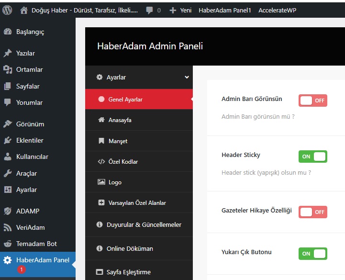Click the Ortamlar media icon
Image resolution: width=345 pixels, height=280 pixels.
point(8,69)
